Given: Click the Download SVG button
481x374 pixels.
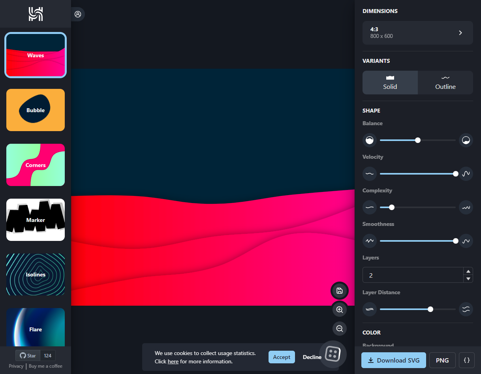Looking at the screenshot, I should (x=393, y=360).
